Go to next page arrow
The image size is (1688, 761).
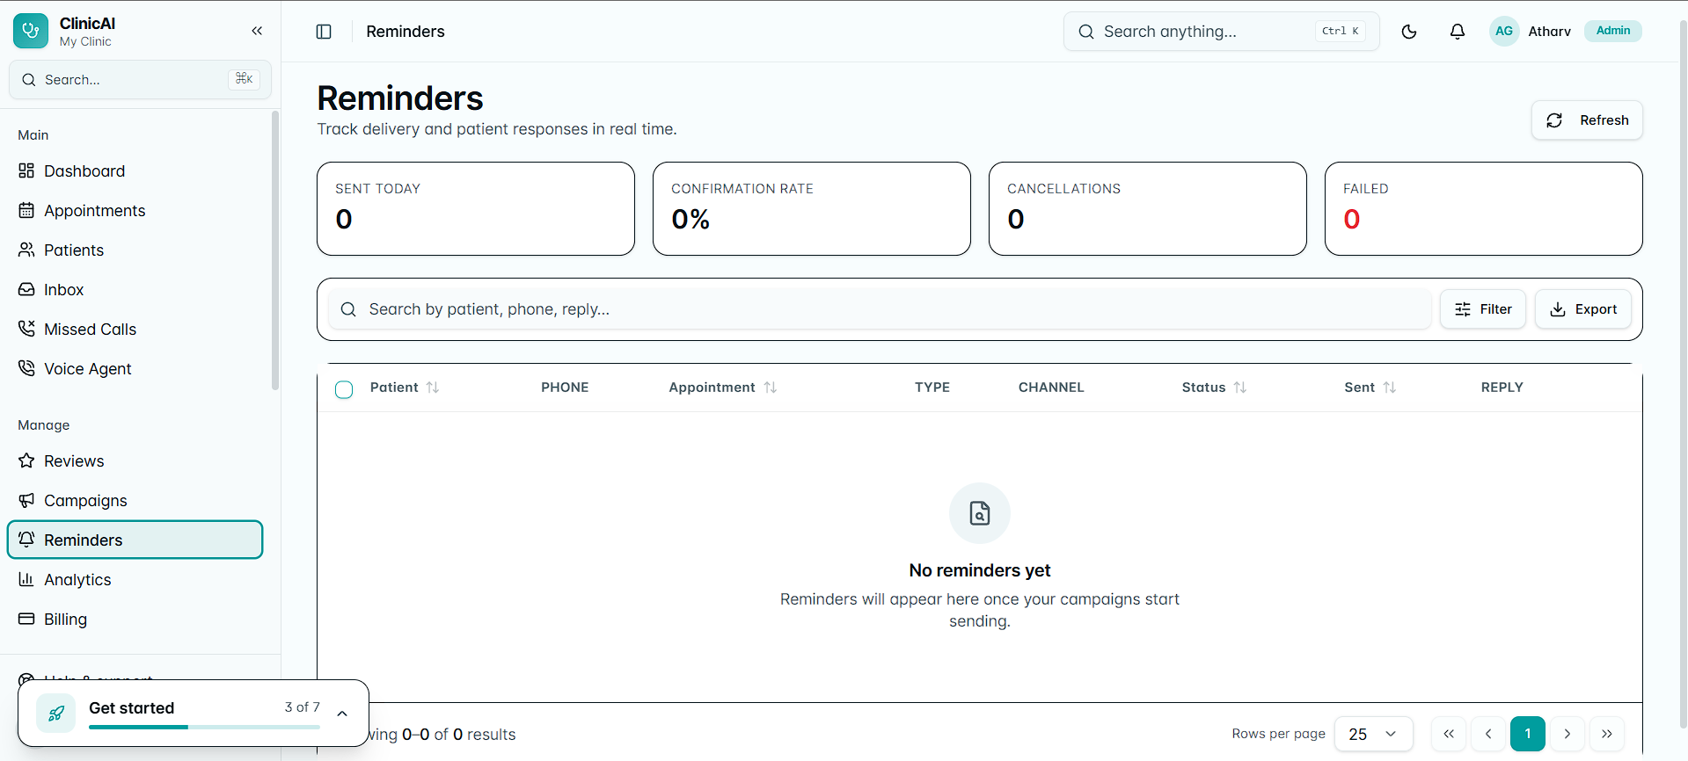click(x=1567, y=734)
